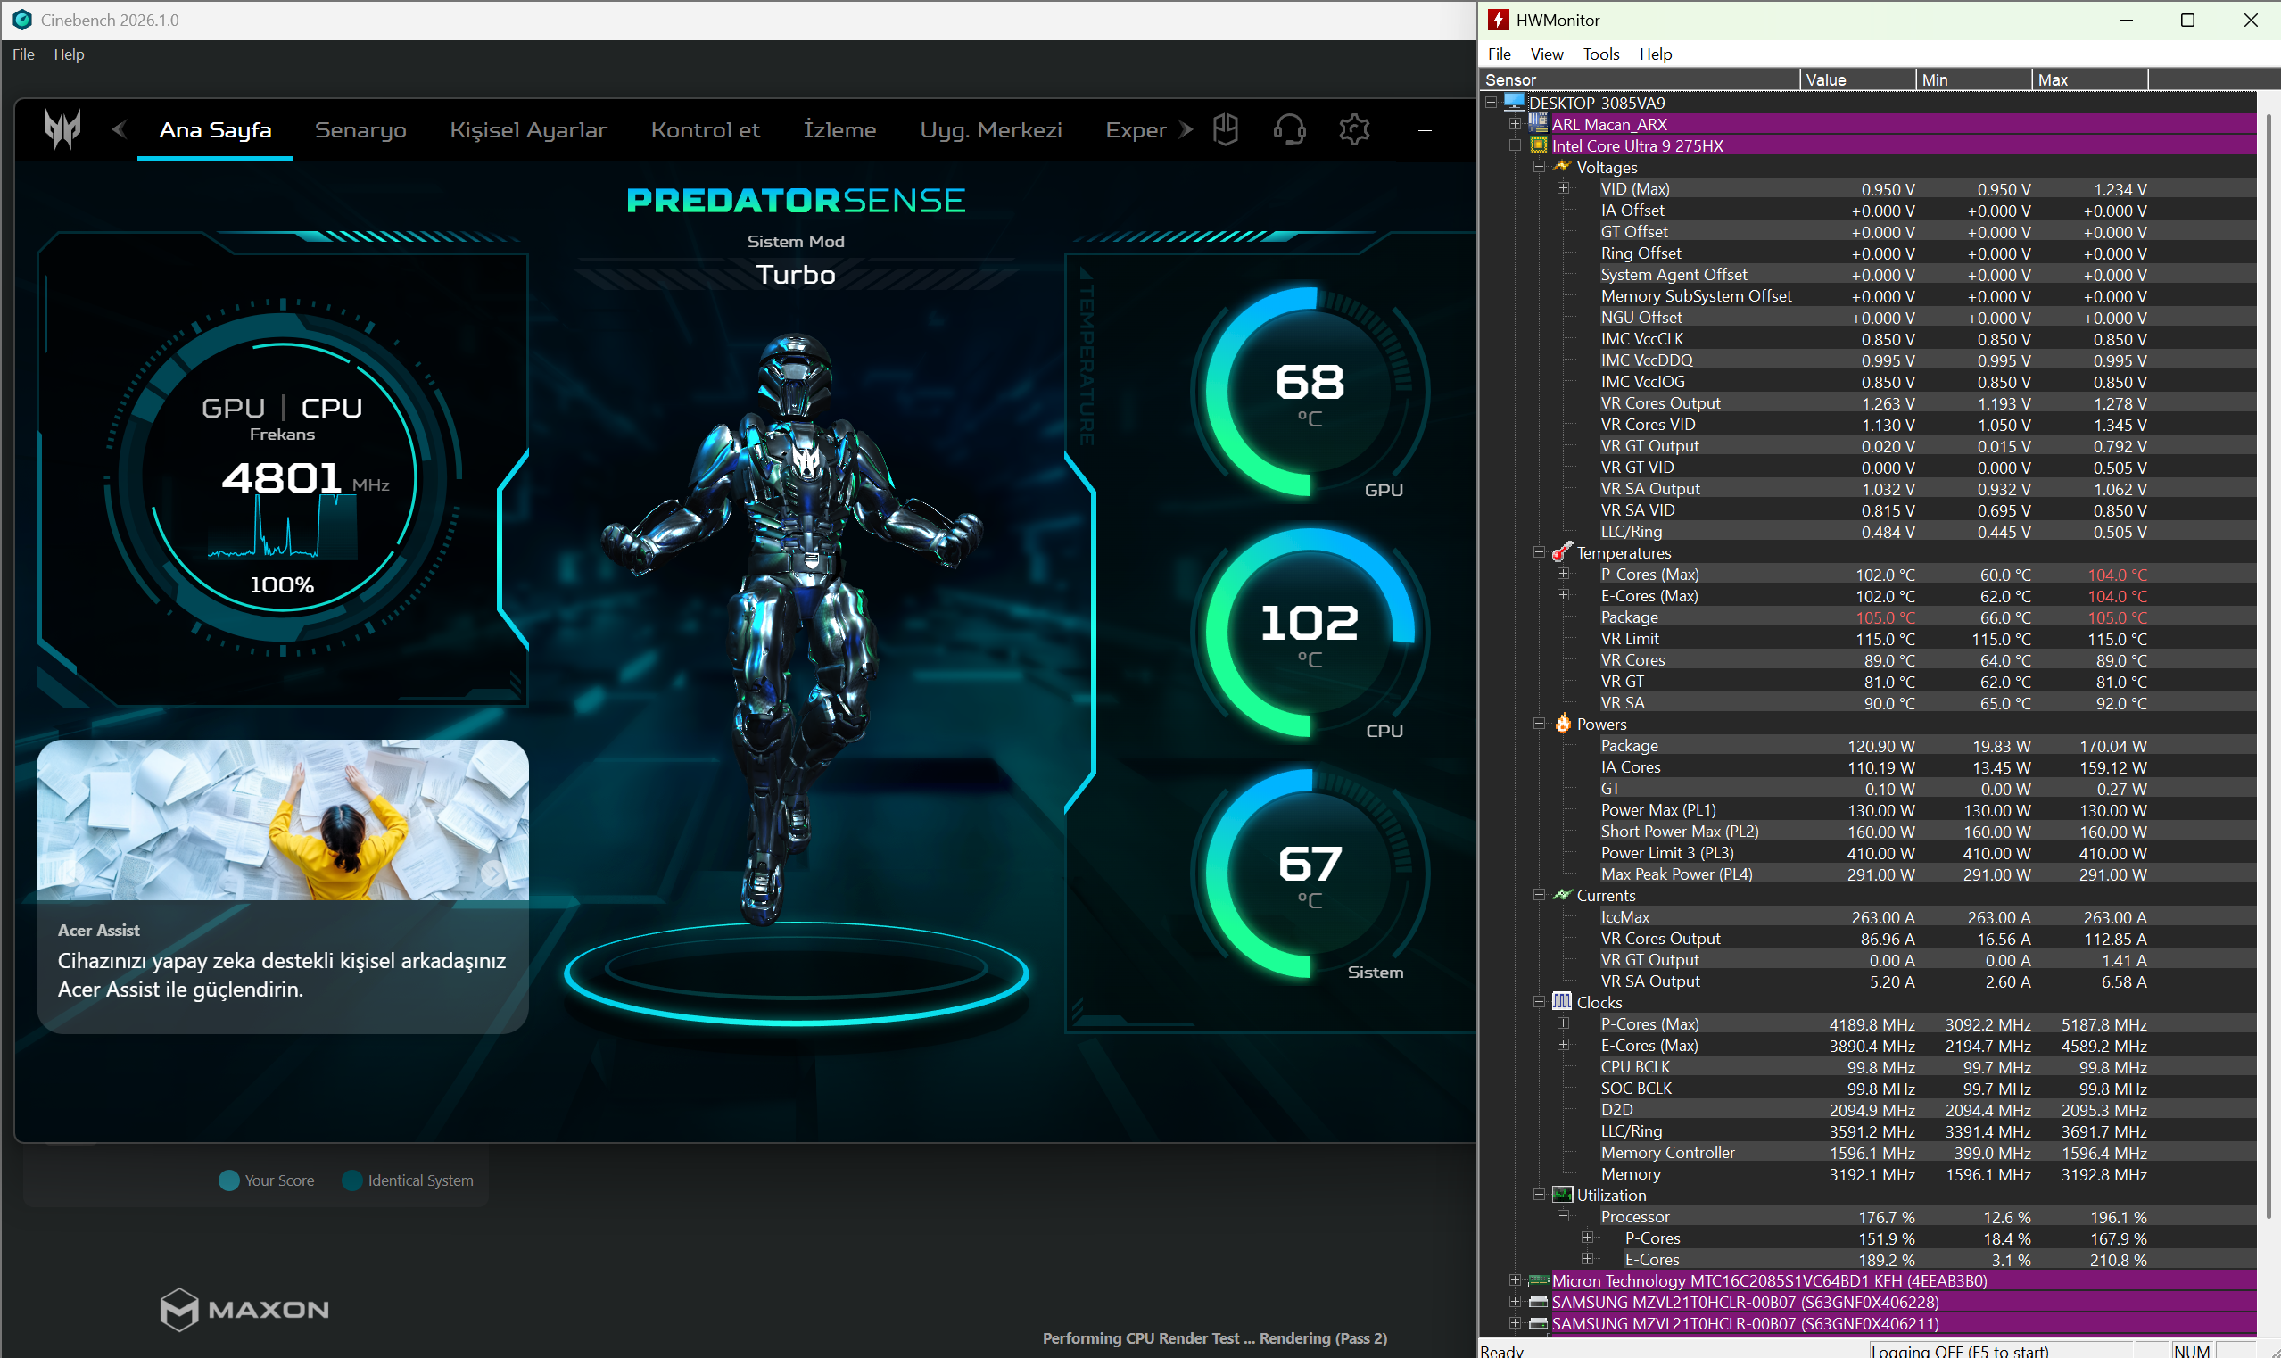This screenshot has width=2281, height=1358.
Task: Open the PredatorSense headset support icon
Action: pyautogui.click(x=1289, y=130)
